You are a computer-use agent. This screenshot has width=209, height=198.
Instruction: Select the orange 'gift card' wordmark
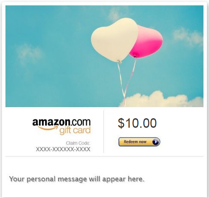[75, 130]
